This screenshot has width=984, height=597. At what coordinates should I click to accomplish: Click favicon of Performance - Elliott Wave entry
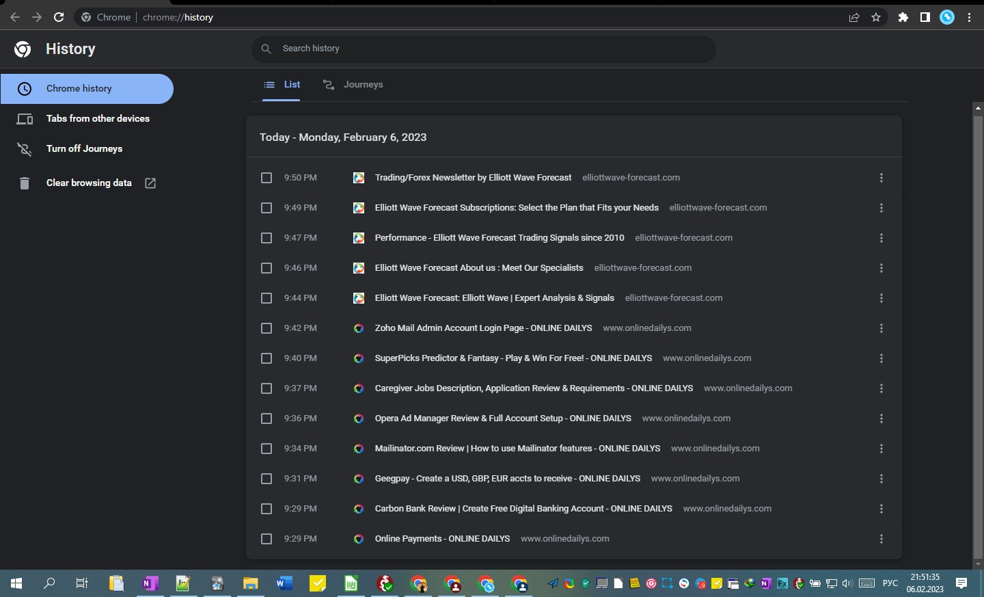pos(359,238)
